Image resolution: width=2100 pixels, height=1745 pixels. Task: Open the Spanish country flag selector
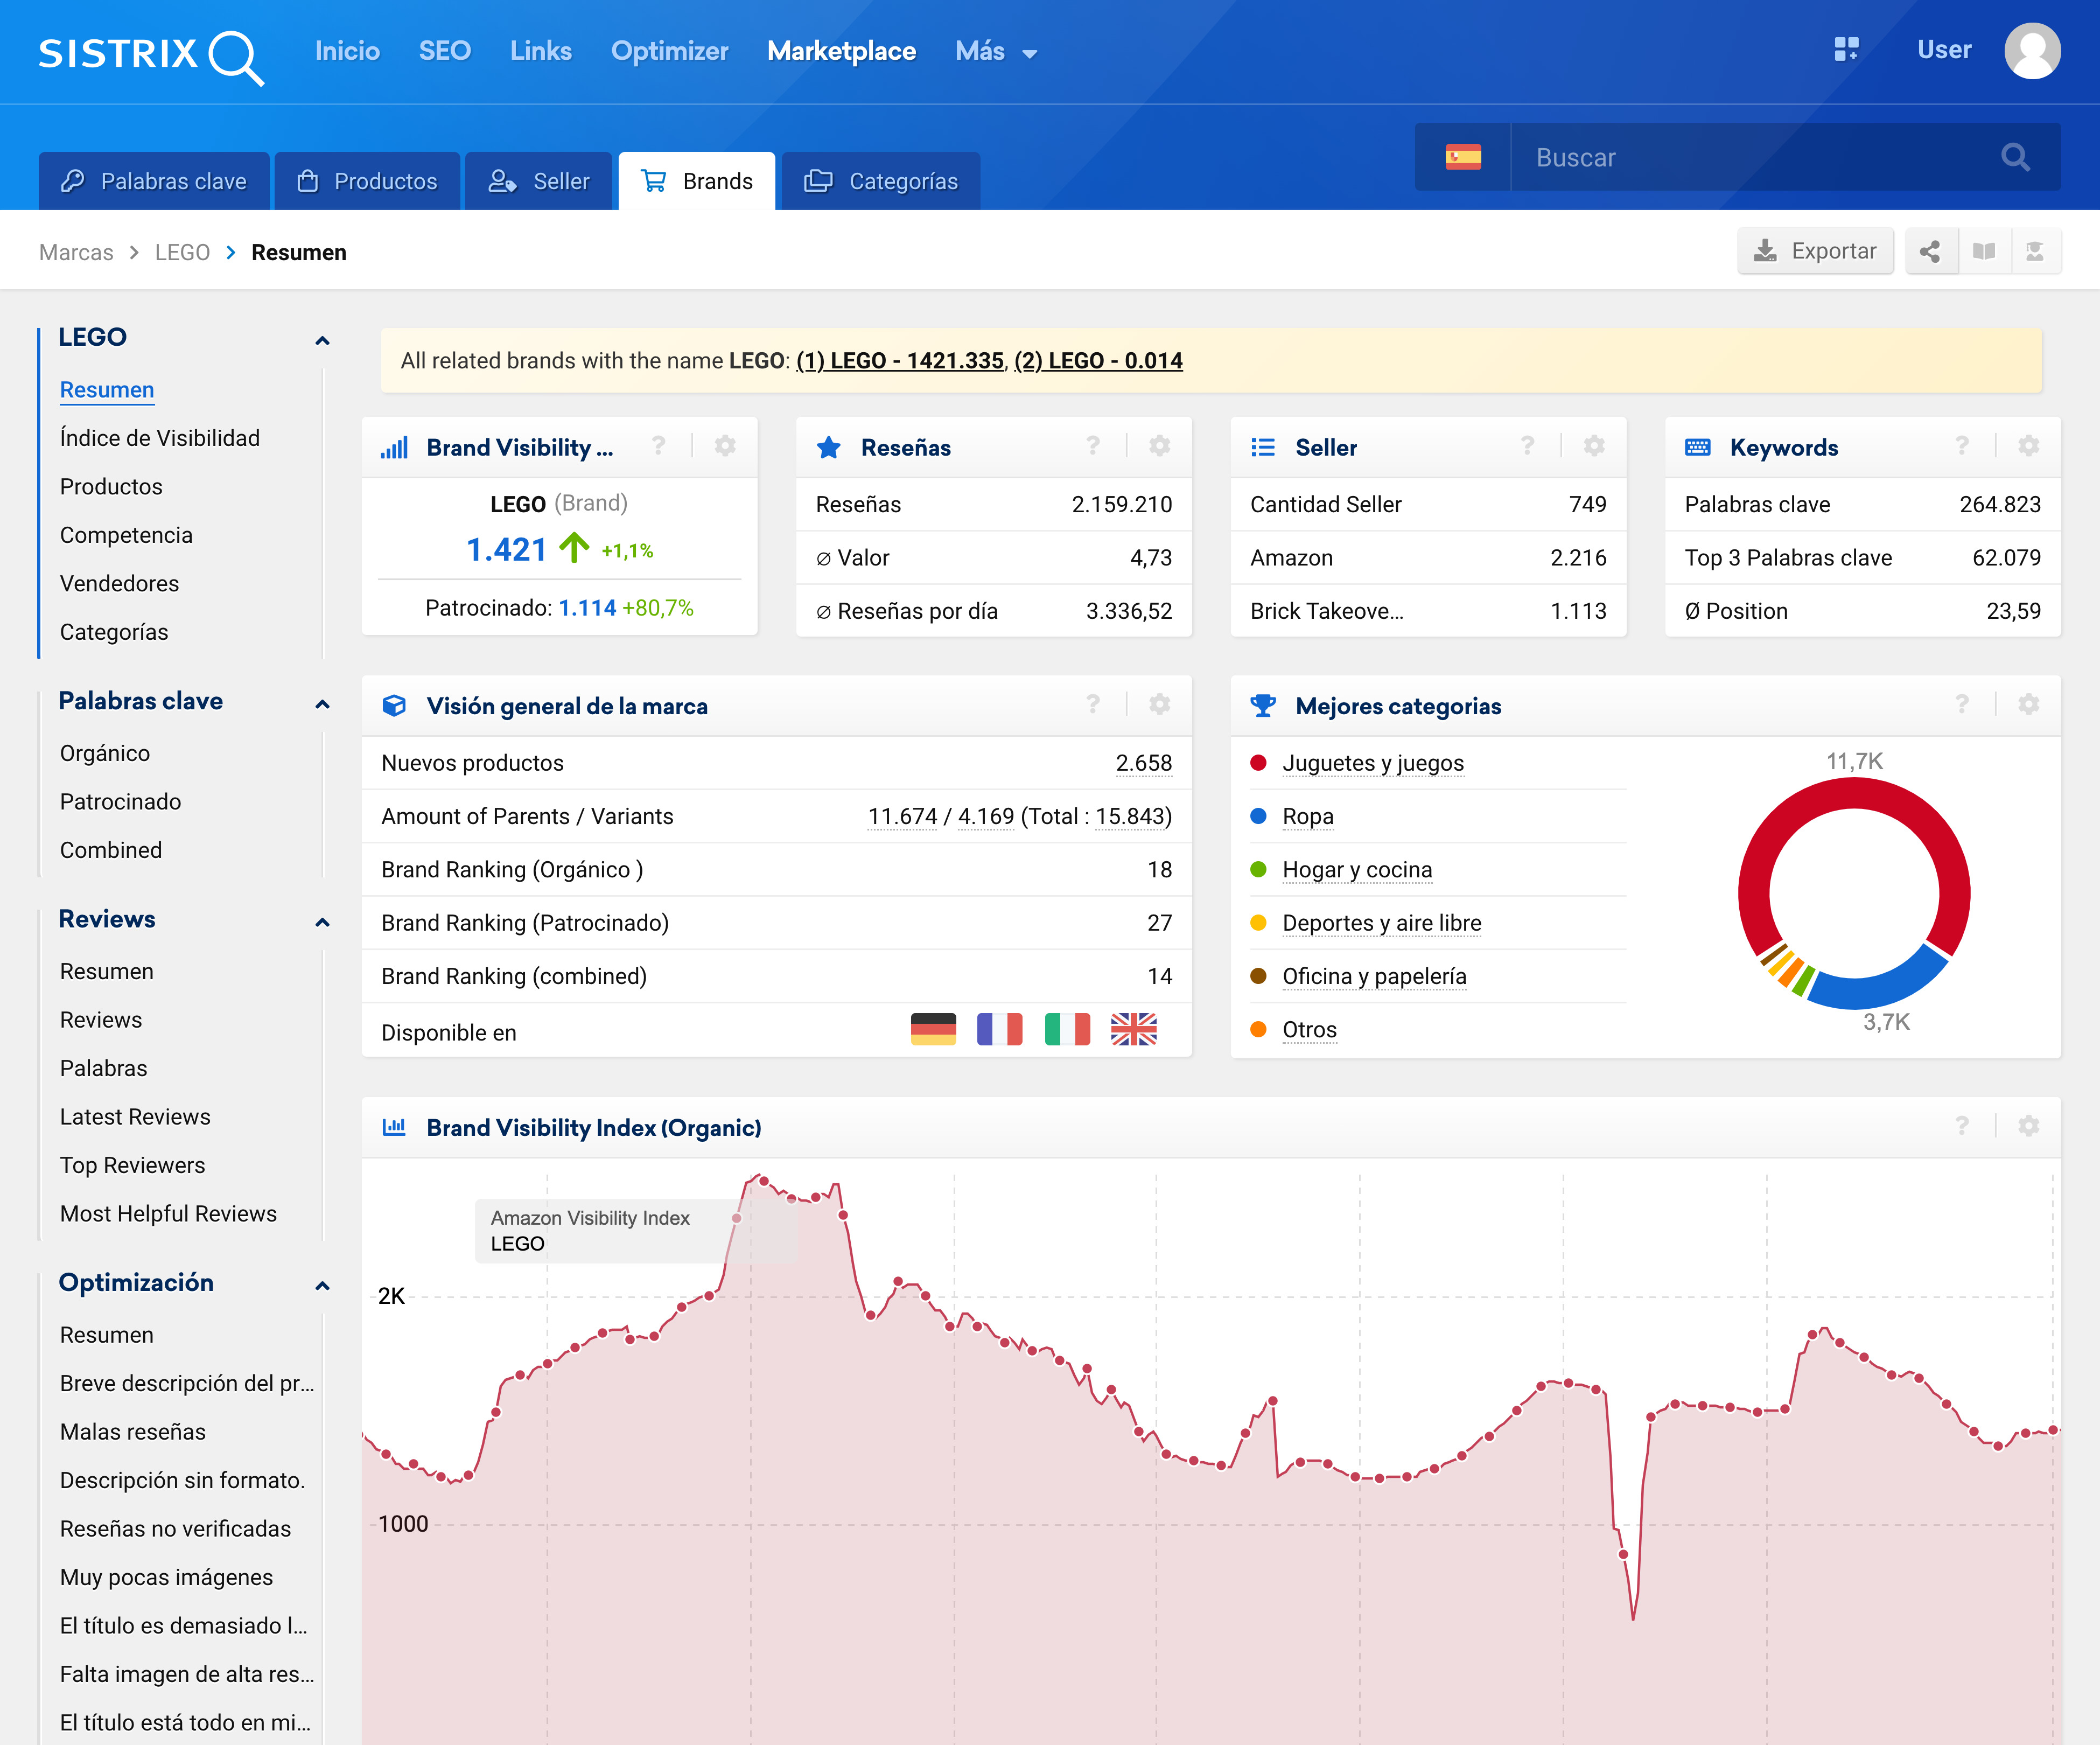(1463, 158)
